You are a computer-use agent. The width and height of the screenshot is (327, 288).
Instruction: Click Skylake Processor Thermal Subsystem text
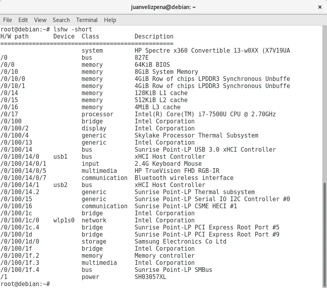tap(196, 136)
